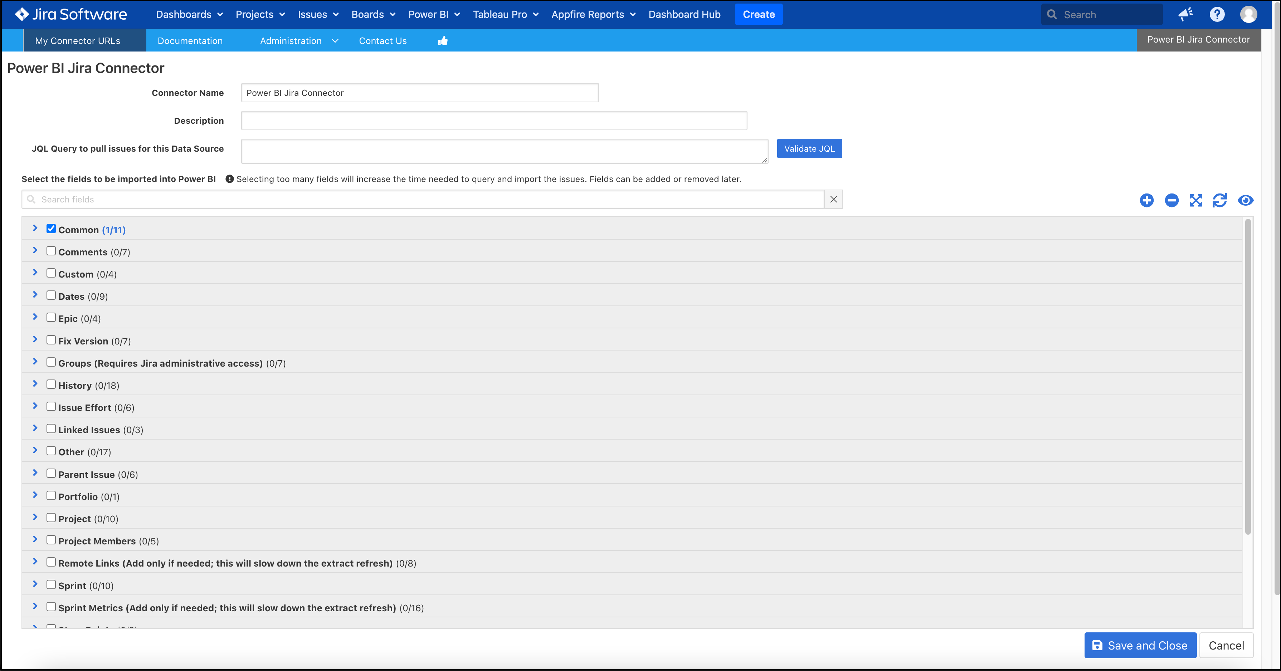Click Save and Close
The height and width of the screenshot is (671, 1281).
1140,645
